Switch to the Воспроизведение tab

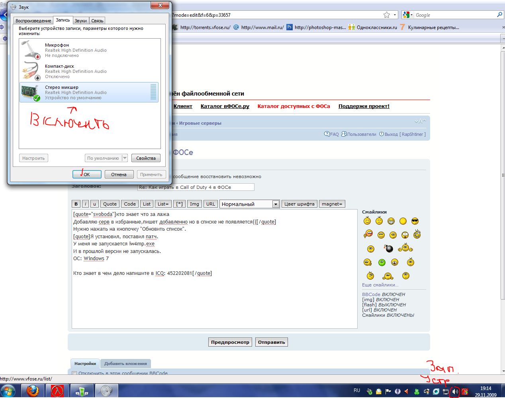click(x=33, y=21)
